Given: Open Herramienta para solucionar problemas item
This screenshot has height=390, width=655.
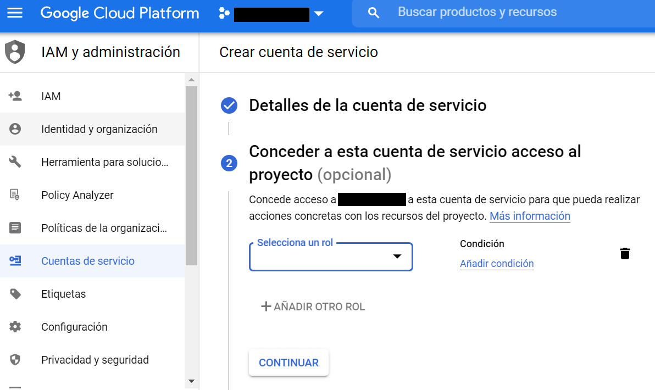Looking at the screenshot, I should pos(92,161).
